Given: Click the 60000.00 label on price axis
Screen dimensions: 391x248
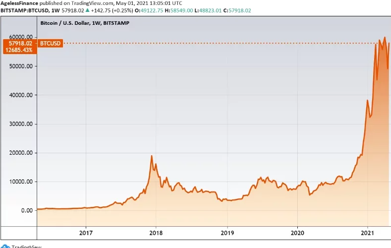Looking at the screenshot, I should click(x=22, y=37).
